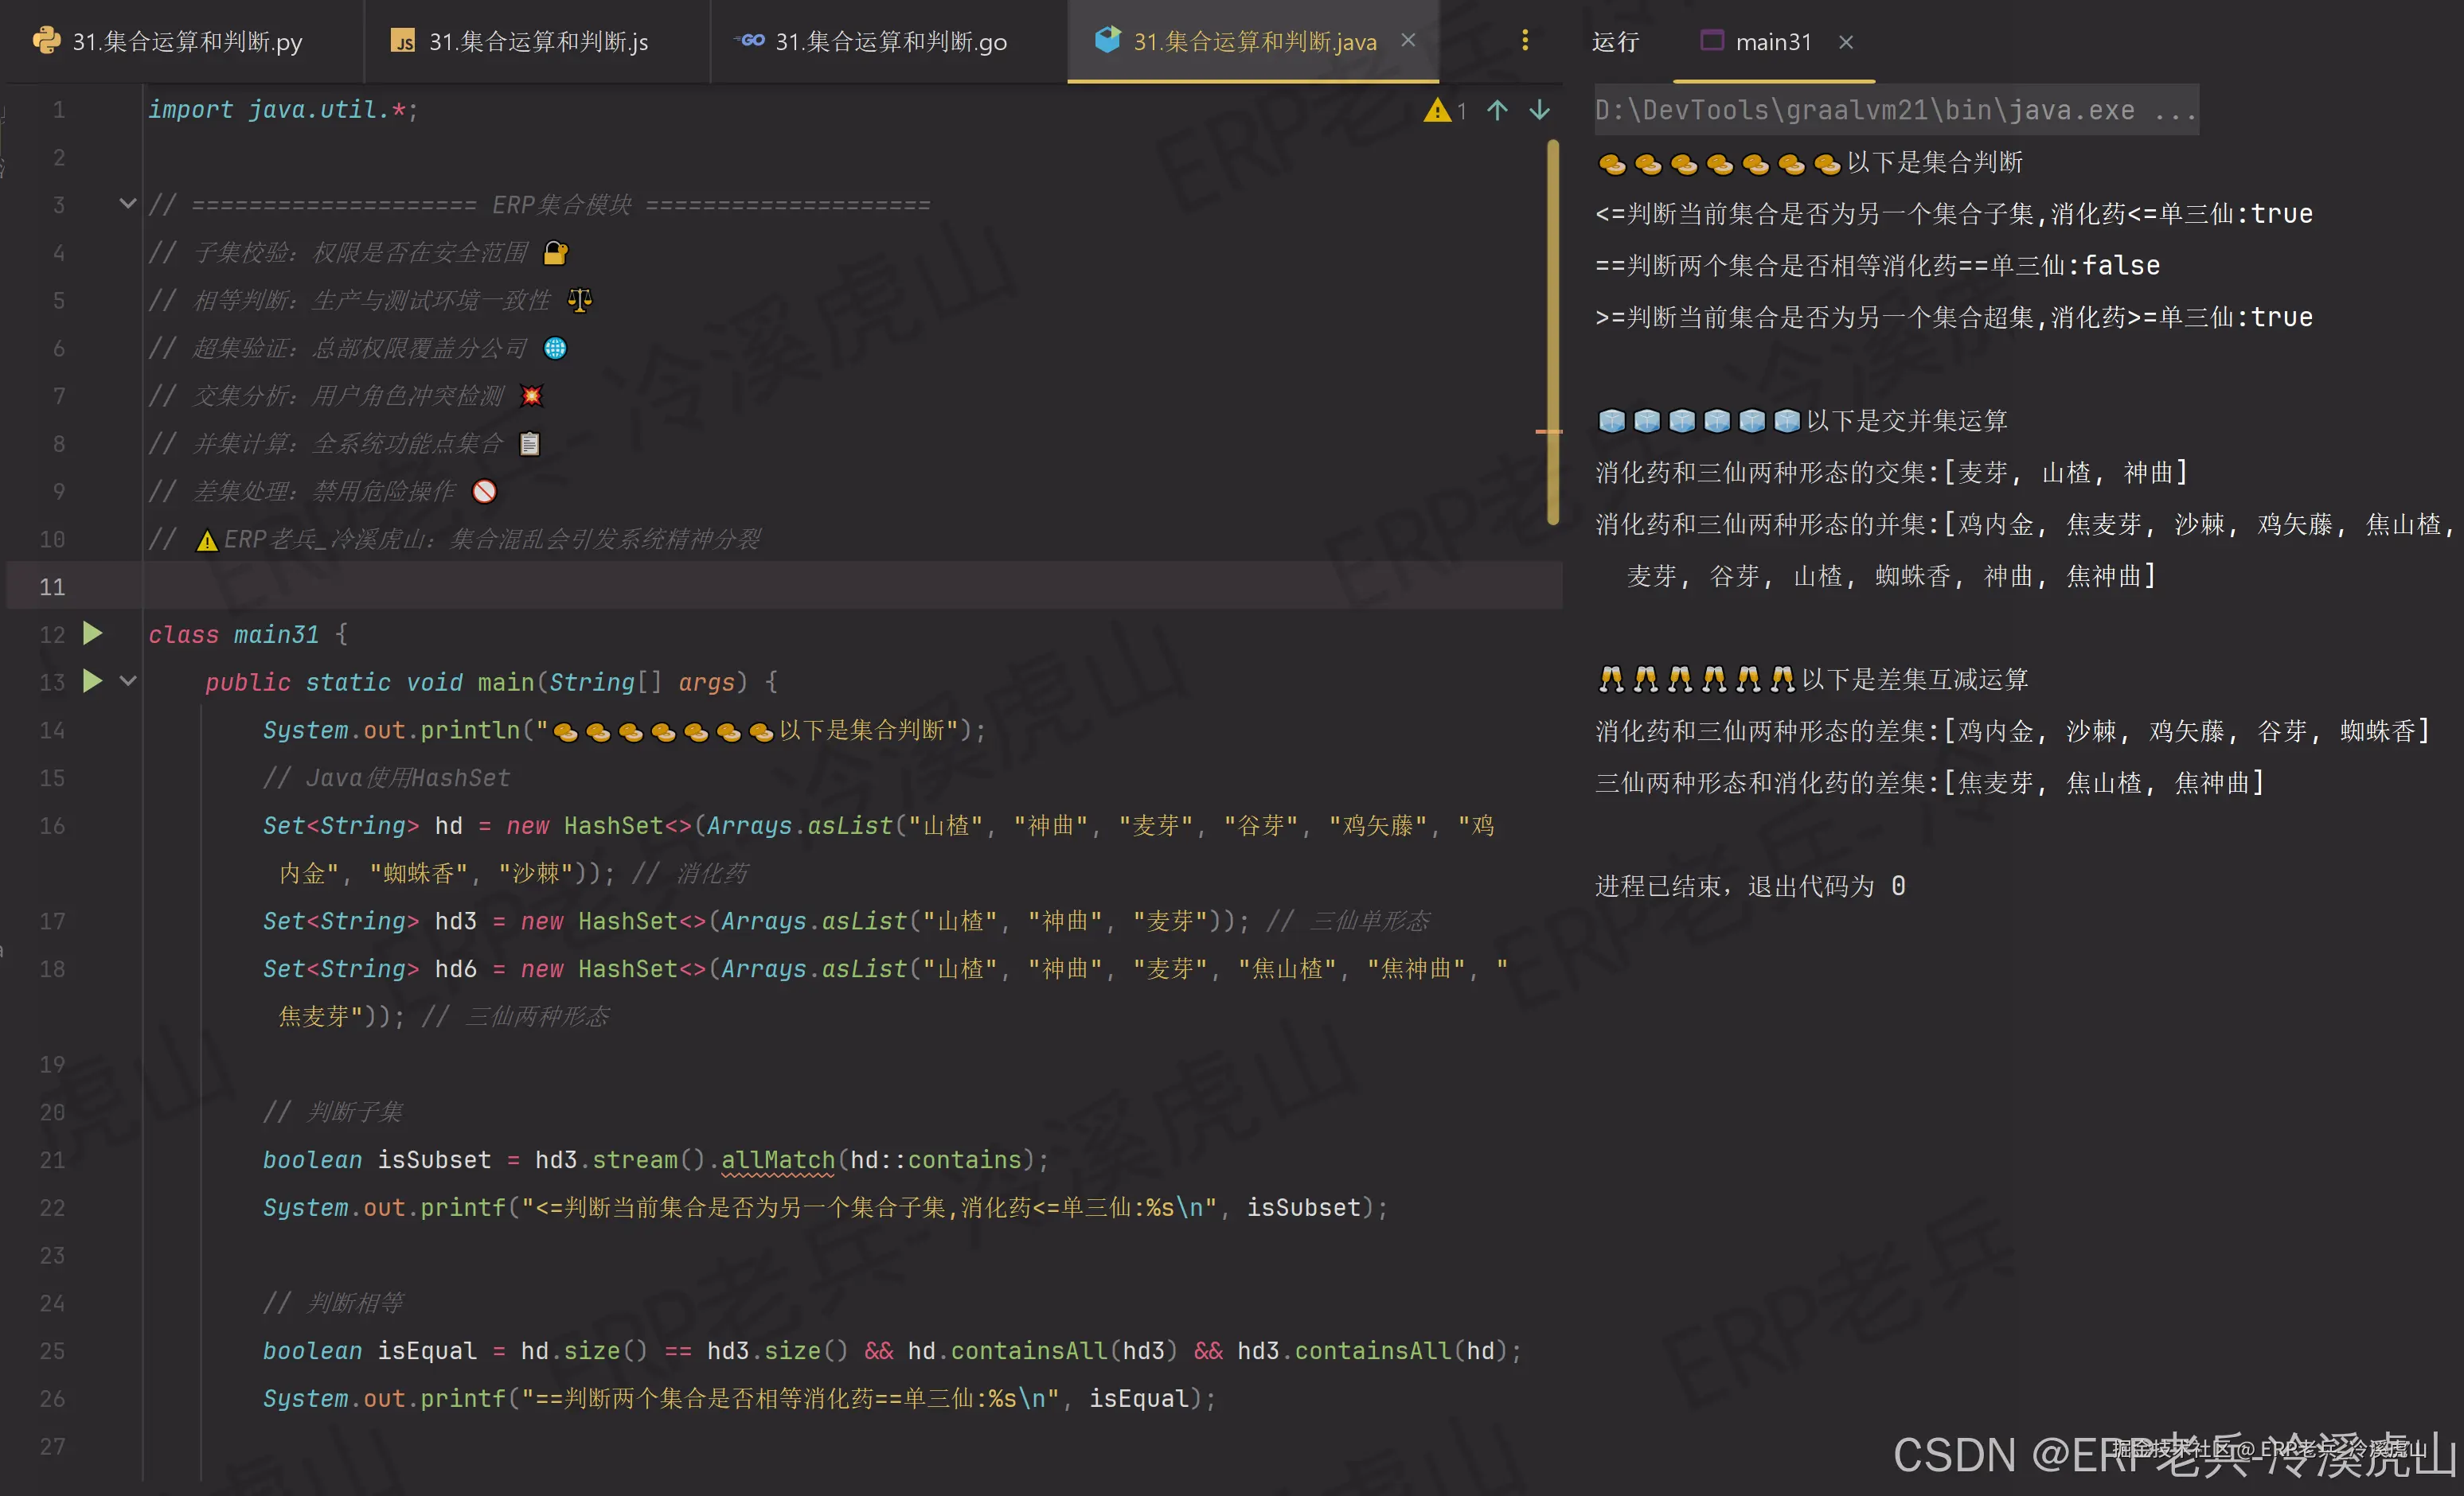Click line number 21 in gutter
The height and width of the screenshot is (1496, 2464).
click(52, 1159)
